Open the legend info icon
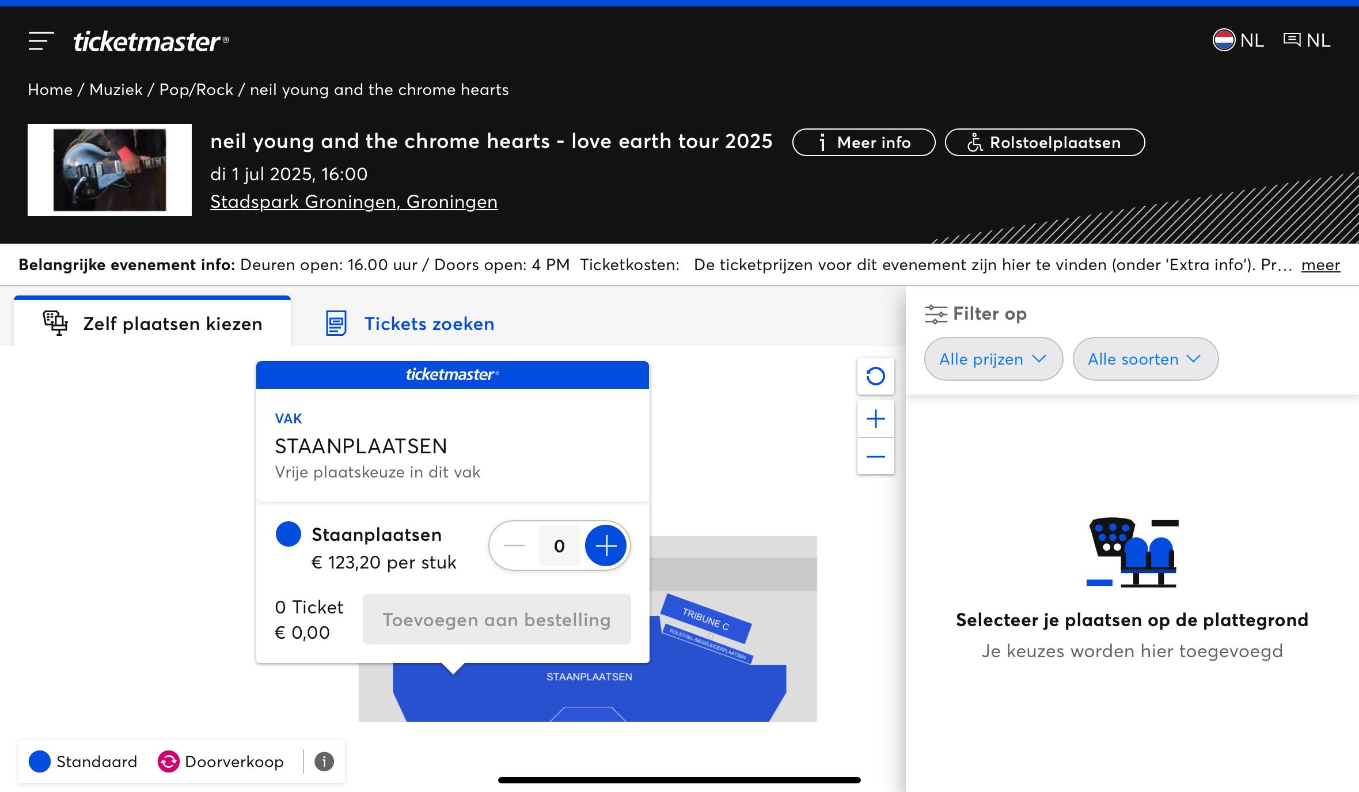Viewport: 1359px width, 792px height. [324, 761]
